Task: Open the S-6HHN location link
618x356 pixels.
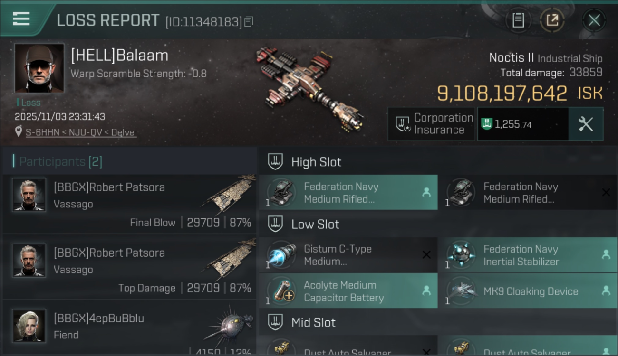Action: pyautogui.click(x=81, y=132)
